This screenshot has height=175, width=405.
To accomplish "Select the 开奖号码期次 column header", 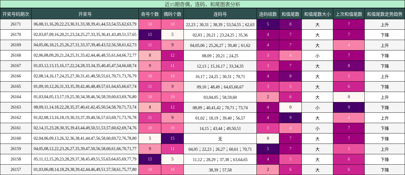I will [x=16, y=14].
